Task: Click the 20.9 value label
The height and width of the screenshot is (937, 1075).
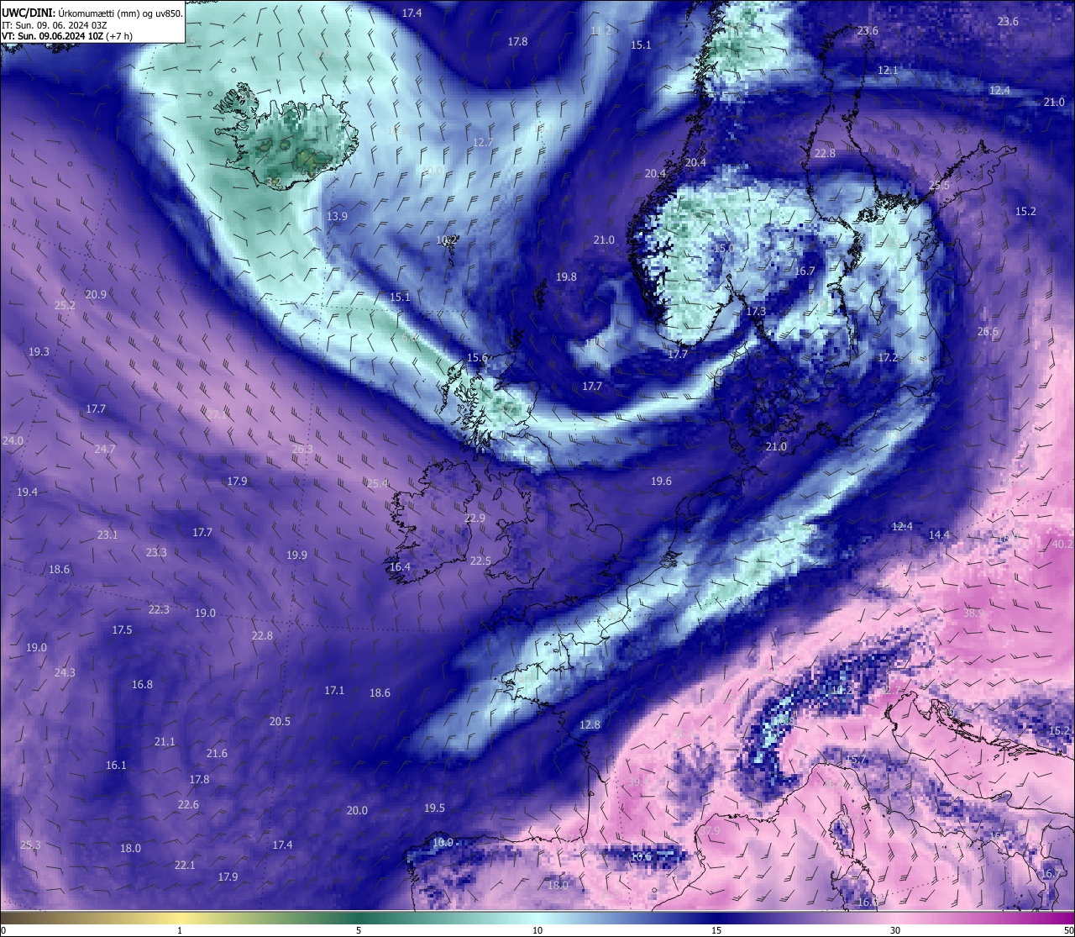Action: coord(96,295)
